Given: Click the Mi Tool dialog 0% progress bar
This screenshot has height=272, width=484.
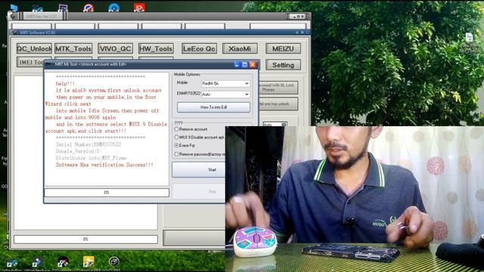Looking at the screenshot, I should (x=107, y=193).
